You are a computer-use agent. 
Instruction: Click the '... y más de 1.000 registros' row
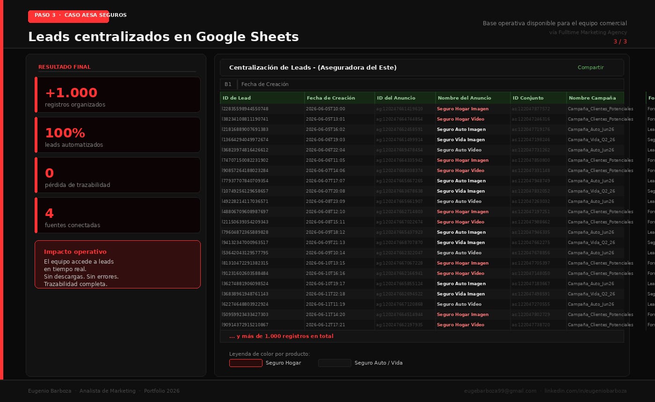(422, 337)
